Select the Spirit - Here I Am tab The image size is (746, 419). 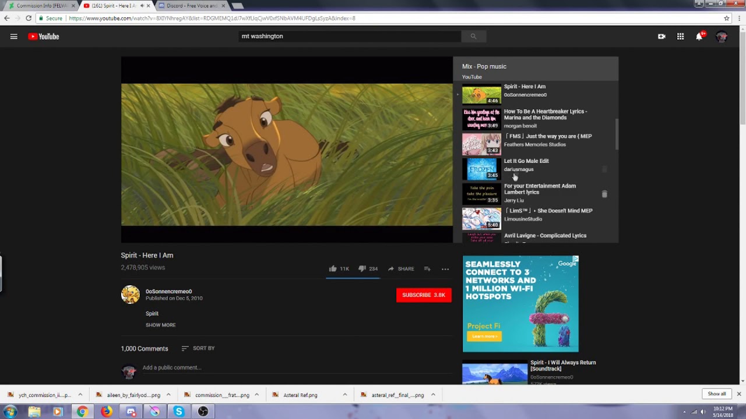pos(115,6)
